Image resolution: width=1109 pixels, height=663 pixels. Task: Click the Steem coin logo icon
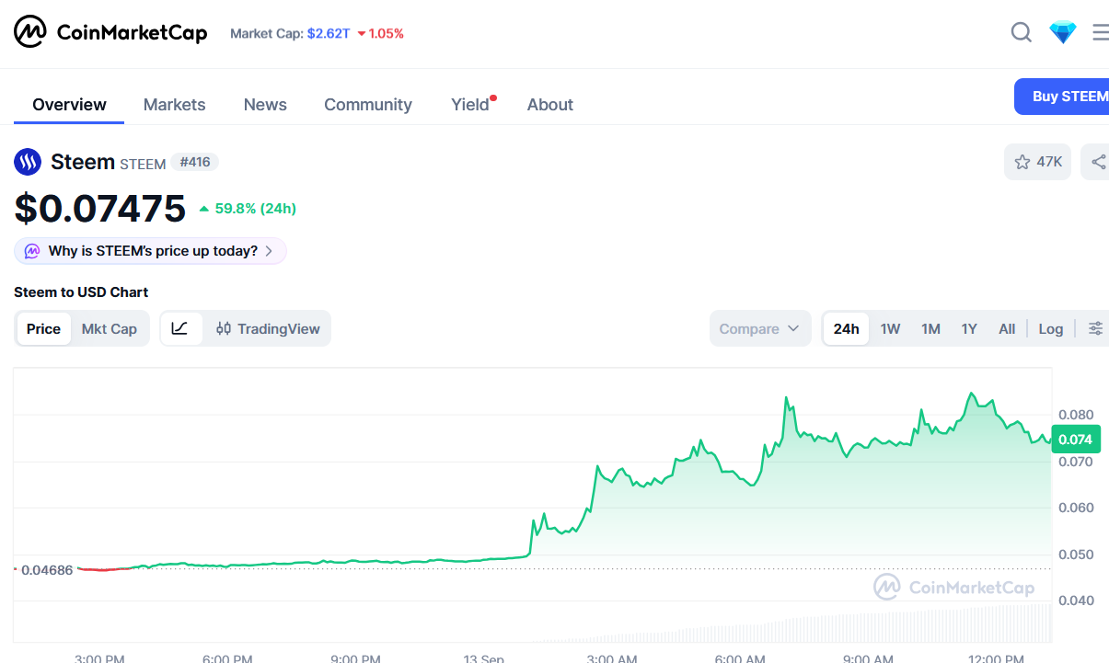click(x=28, y=163)
